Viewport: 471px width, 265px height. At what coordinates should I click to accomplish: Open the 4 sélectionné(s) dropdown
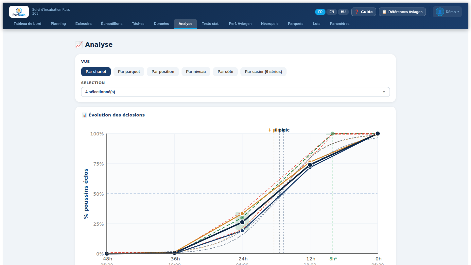pos(235,92)
